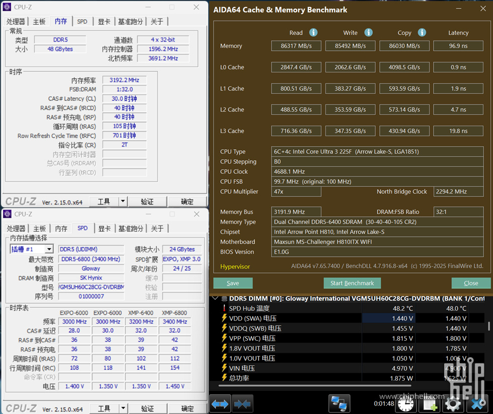Click lightning icon beside VDDQ (SWB) 电压
Screen dimensions: 493x414
[224, 328]
